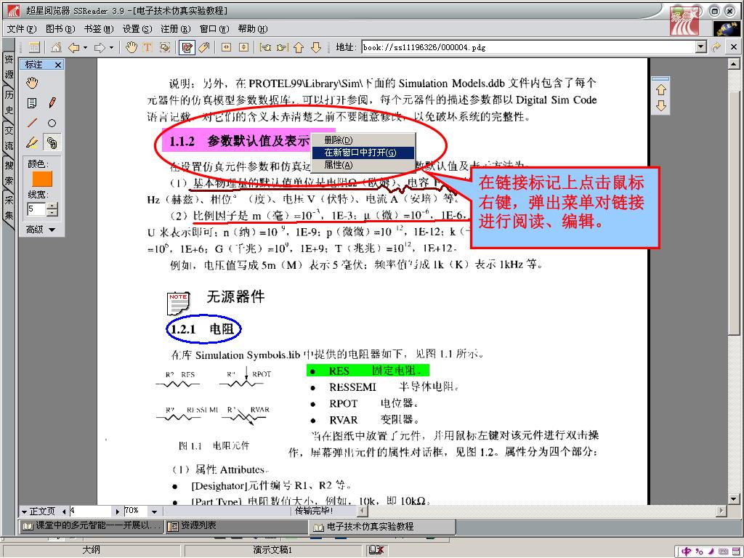The height and width of the screenshot is (558, 744).
Task: Click the bookmark tag icon
Action: 204,47
